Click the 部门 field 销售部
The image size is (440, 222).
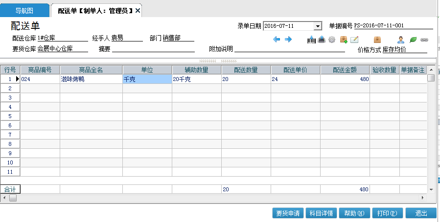click(x=179, y=38)
